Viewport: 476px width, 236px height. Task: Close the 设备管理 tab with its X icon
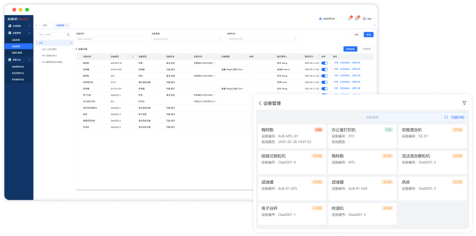point(67,25)
